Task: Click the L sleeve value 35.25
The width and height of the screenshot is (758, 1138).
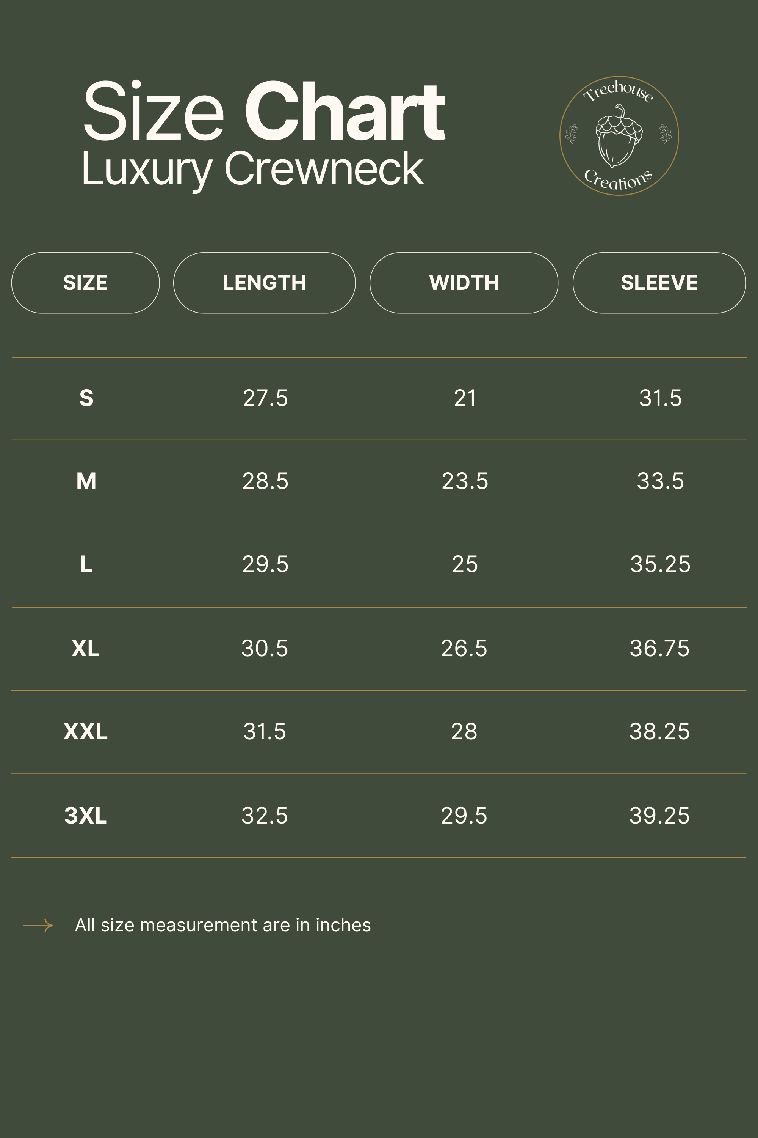Action: click(660, 564)
